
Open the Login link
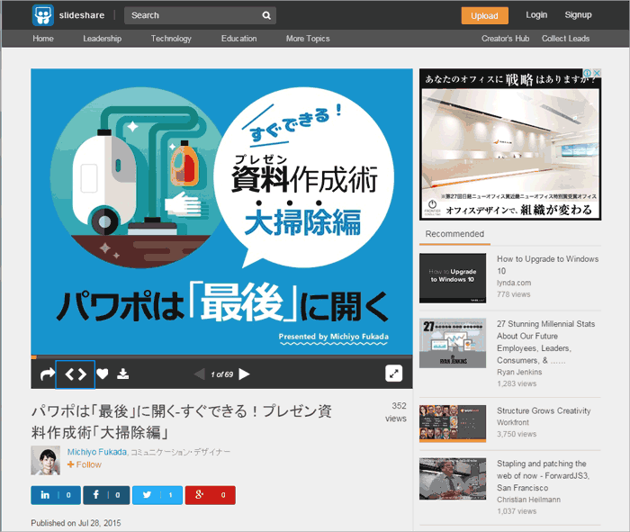[x=536, y=15]
